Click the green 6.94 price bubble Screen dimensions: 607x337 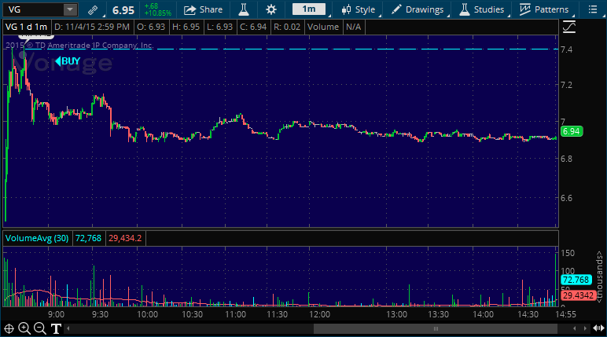572,131
